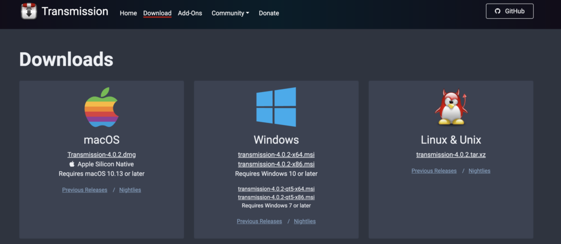561x244 pixels.
Task: Go to the Add-Ons page
Action: pos(190,13)
